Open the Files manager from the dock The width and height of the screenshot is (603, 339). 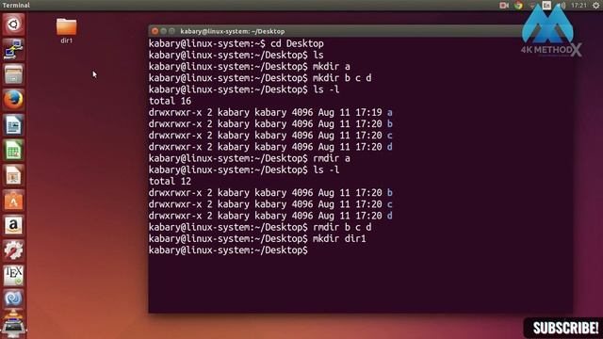tap(13, 74)
